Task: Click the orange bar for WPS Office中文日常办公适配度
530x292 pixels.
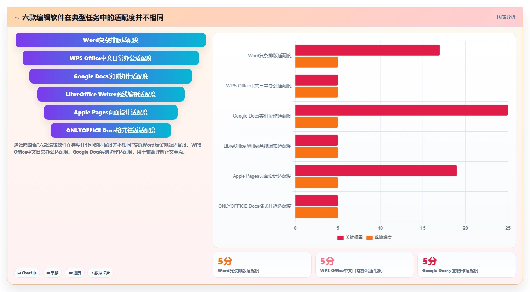Action: (x=317, y=92)
